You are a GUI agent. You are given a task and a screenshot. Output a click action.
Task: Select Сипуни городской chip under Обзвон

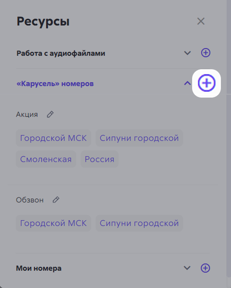(x=139, y=223)
